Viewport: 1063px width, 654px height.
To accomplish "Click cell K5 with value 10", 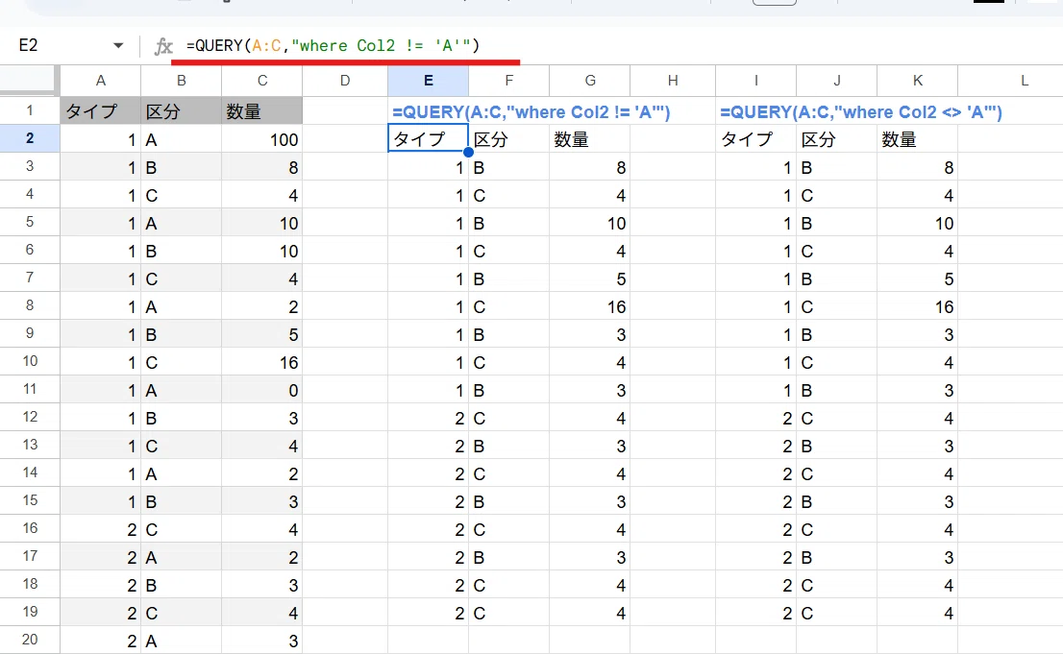I will [917, 223].
